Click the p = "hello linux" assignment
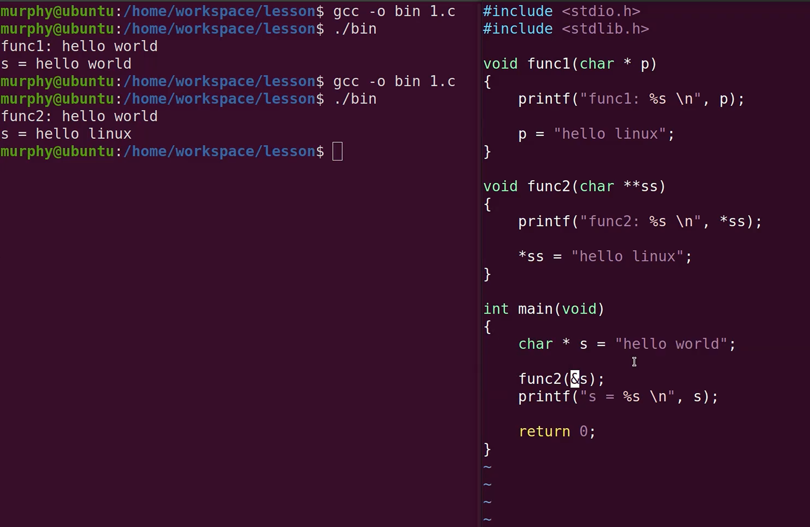Viewport: 810px width, 527px height. [x=596, y=134]
